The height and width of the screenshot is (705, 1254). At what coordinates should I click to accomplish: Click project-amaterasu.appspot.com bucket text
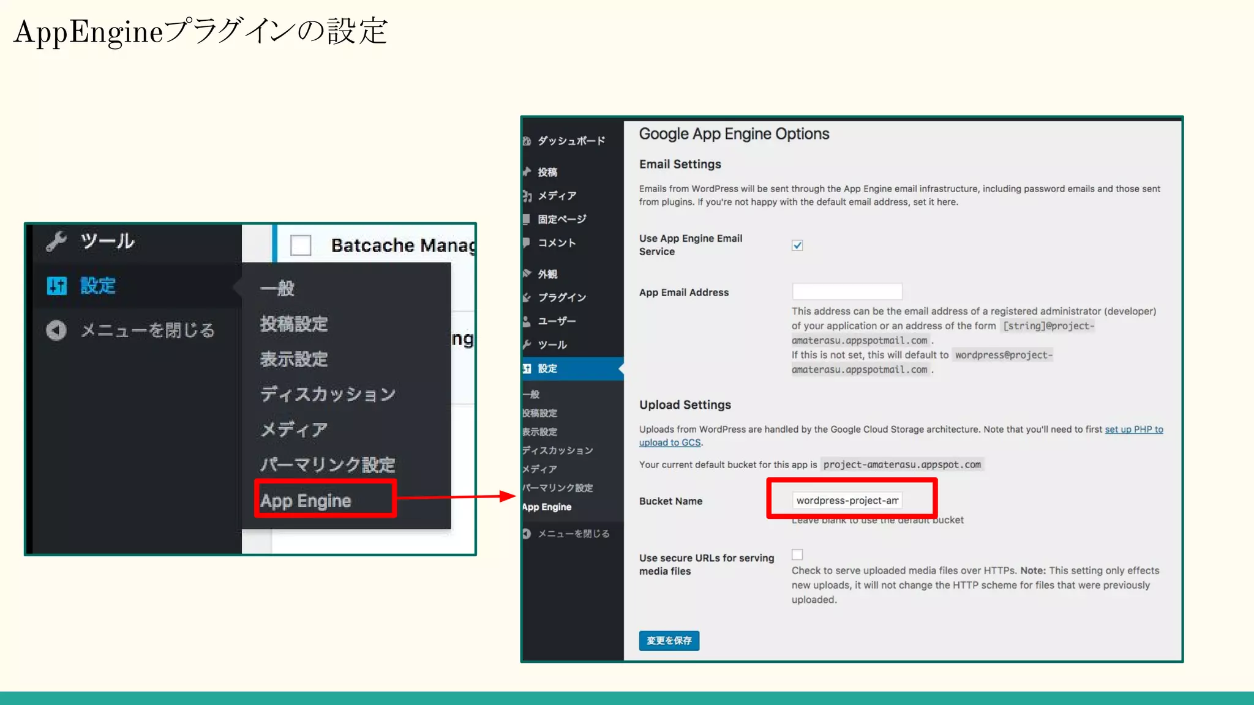pos(902,464)
